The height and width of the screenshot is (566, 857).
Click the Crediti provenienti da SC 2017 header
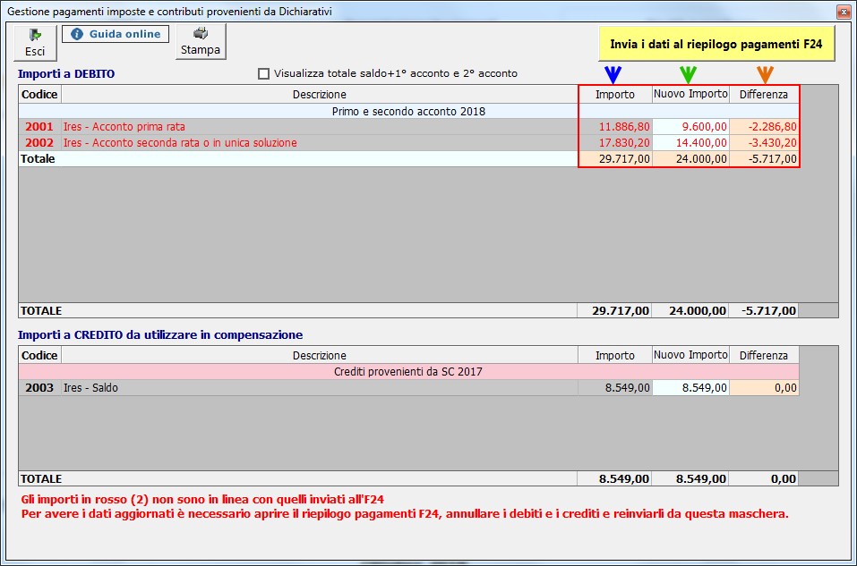[408, 372]
